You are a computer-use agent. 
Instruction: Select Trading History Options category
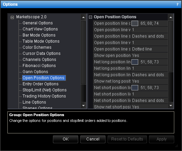(x=44, y=96)
